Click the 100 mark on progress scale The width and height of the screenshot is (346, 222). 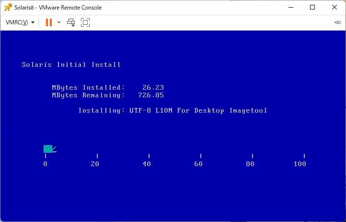[300, 164]
